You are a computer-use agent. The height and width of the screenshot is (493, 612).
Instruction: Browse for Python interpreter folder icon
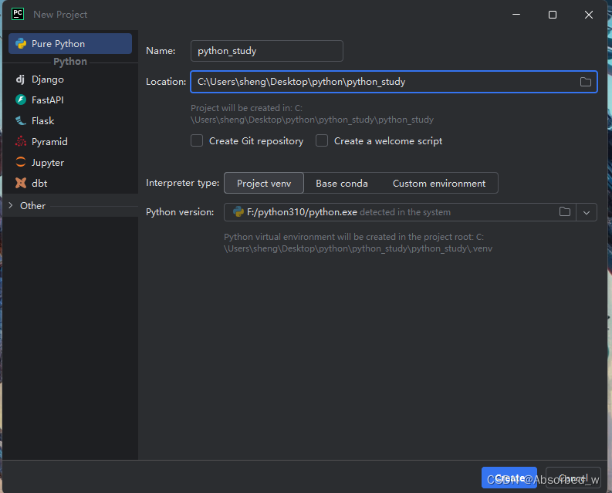click(565, 211)
